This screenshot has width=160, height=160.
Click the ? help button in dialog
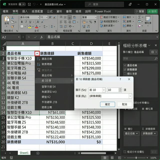pos(120,79)
